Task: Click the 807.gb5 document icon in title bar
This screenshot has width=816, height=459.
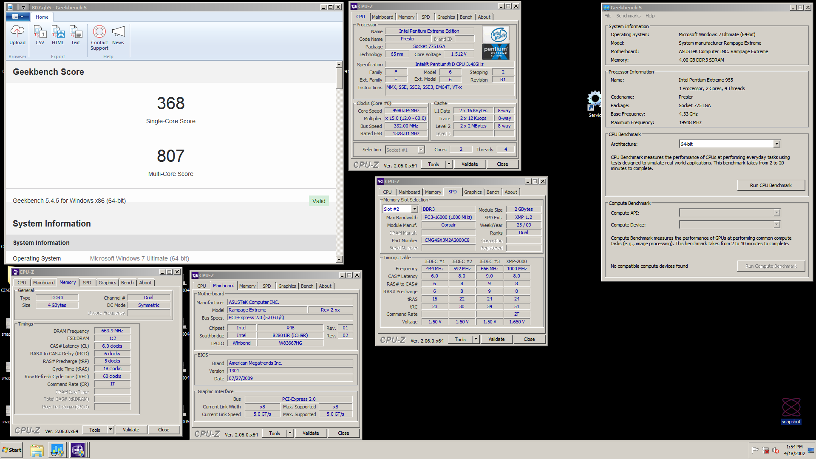Action: tap(10, 7)
